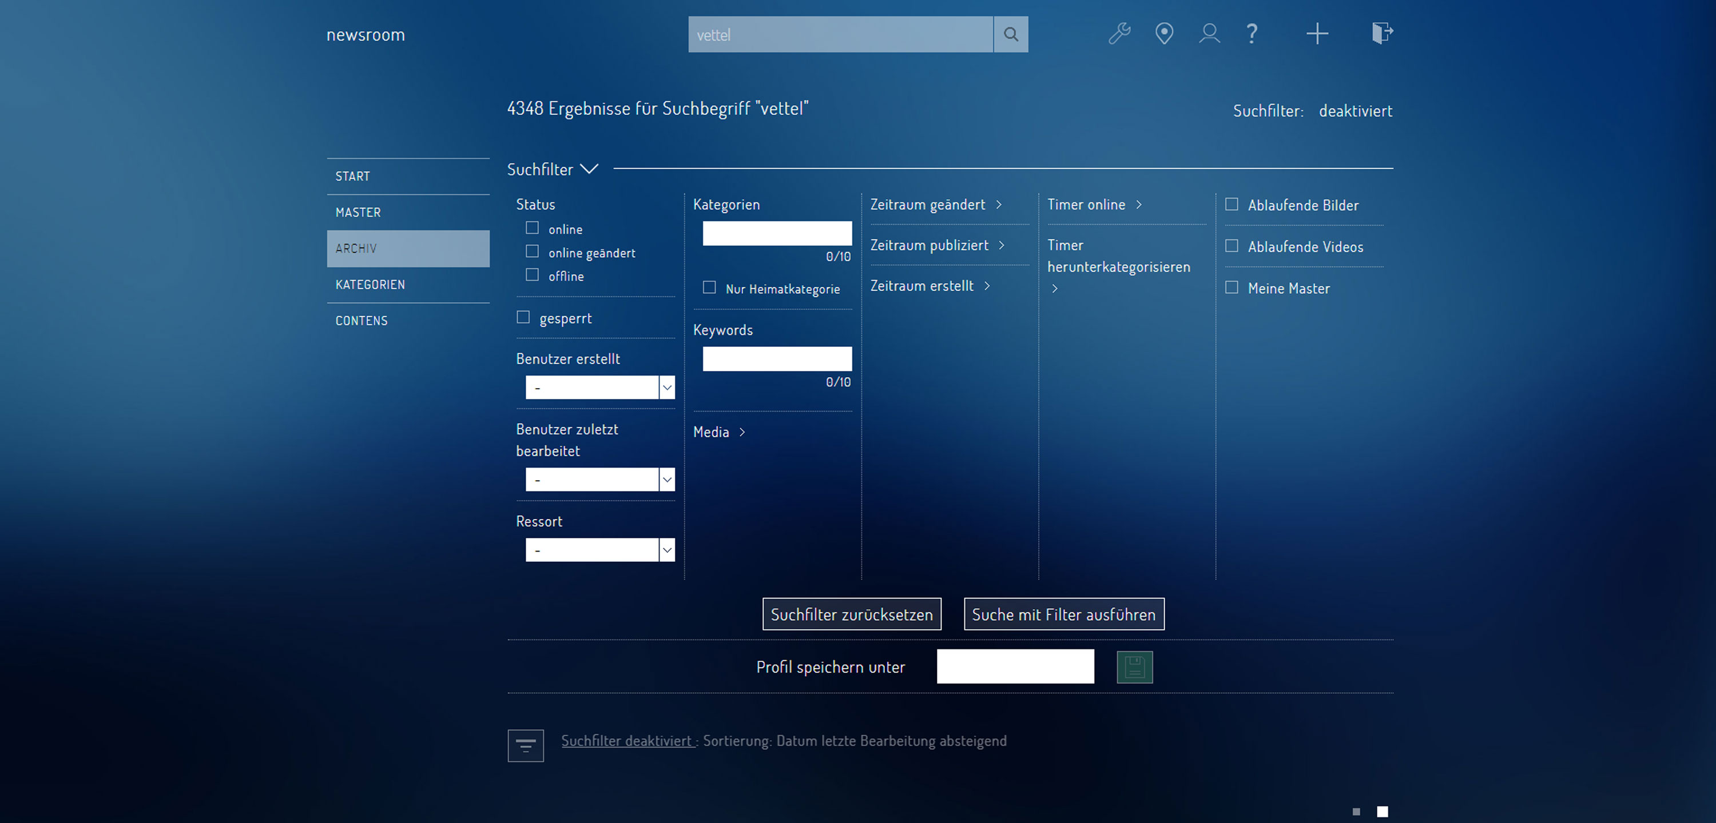This screenshot has width=1716, height=823.
Task: Toggle the online status checkbox
Action: pos(533,227)
